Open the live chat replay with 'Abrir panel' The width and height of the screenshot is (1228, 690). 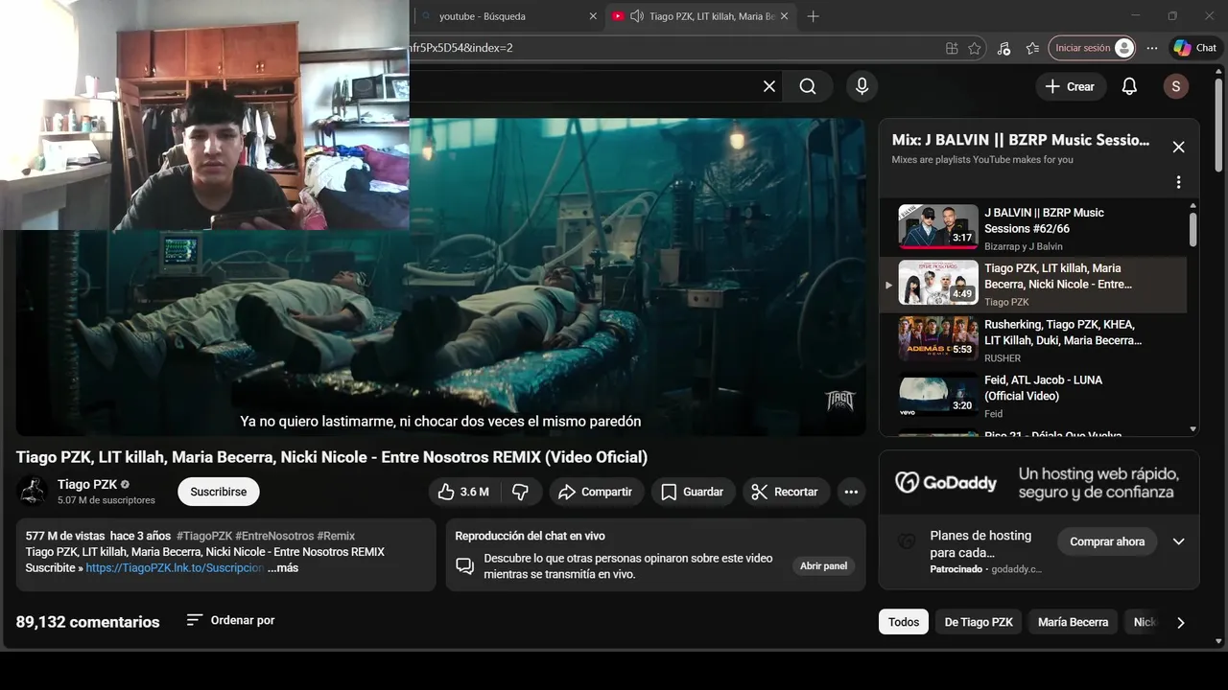(x=824, y=565)
